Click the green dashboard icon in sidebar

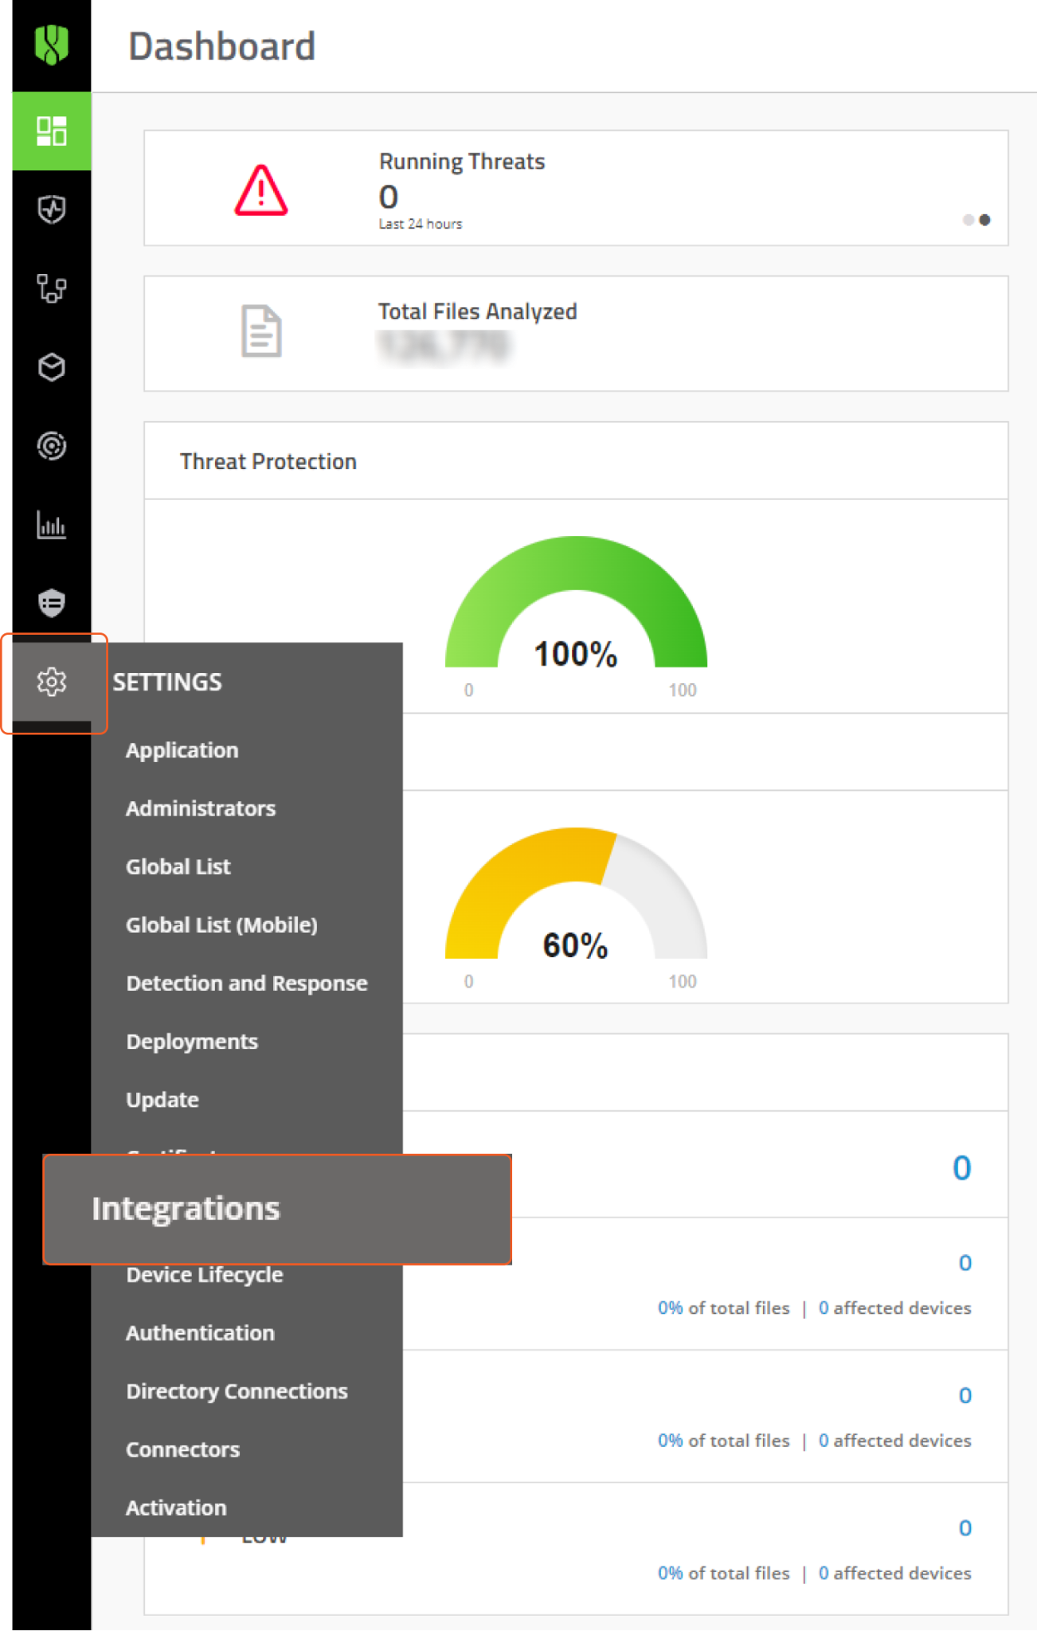tap(51, 131)
